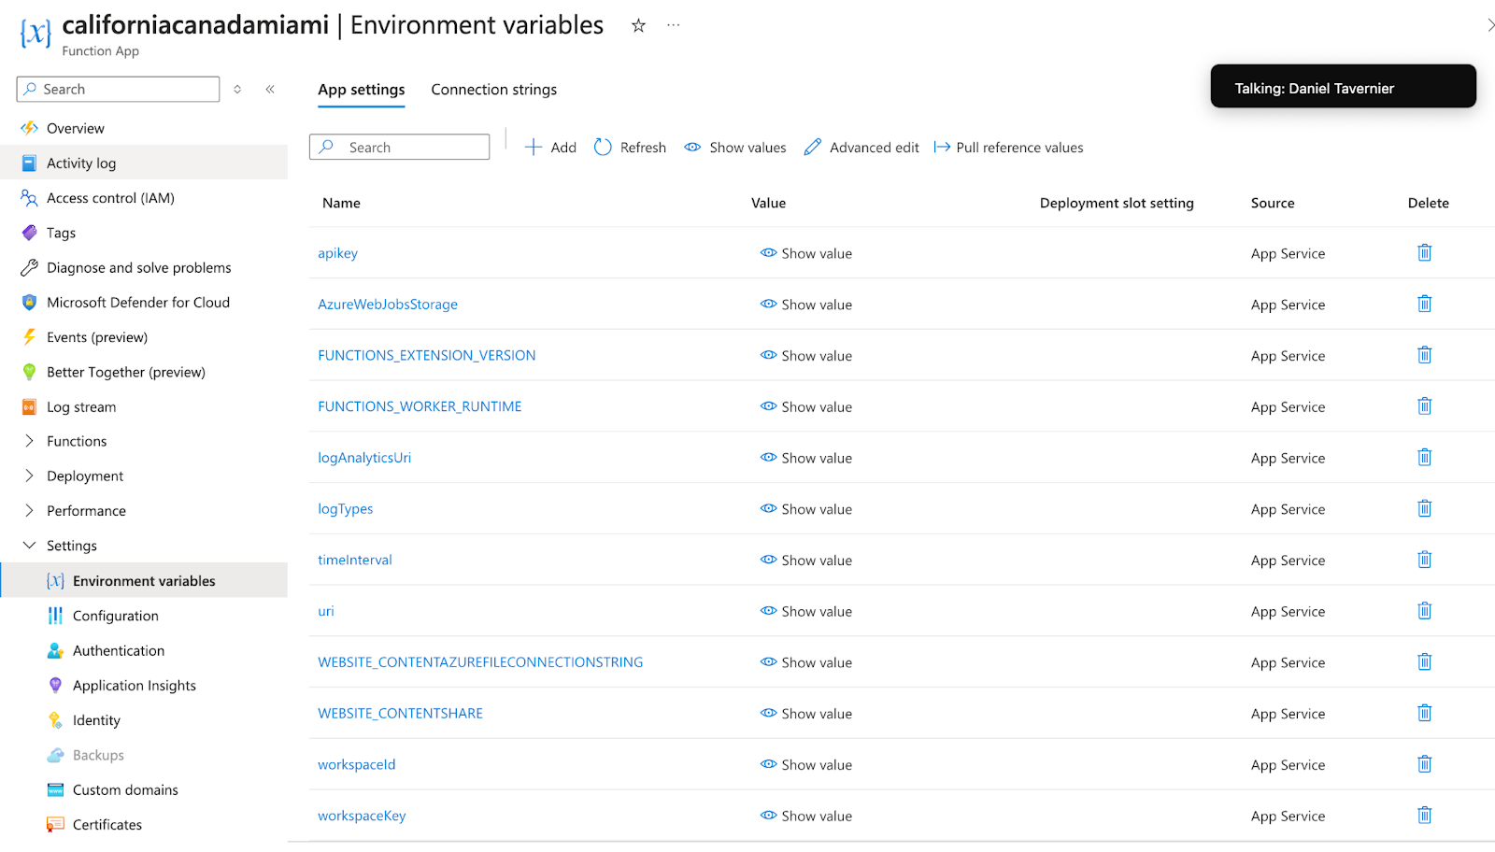The width and height of the screenshot is (1495, 852).
Task: Add a new app setting
Action: [550, 148]
